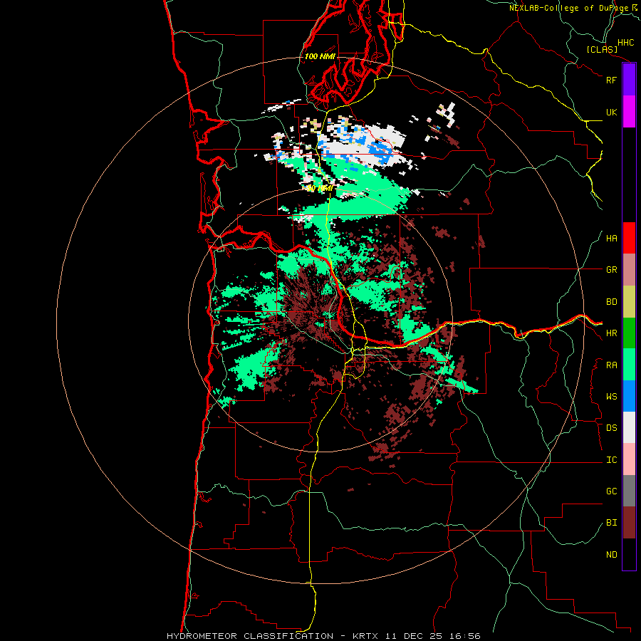Click the WS blue legend color block
Viewport: 641px width, 641px height.
(x=629, y=396)
